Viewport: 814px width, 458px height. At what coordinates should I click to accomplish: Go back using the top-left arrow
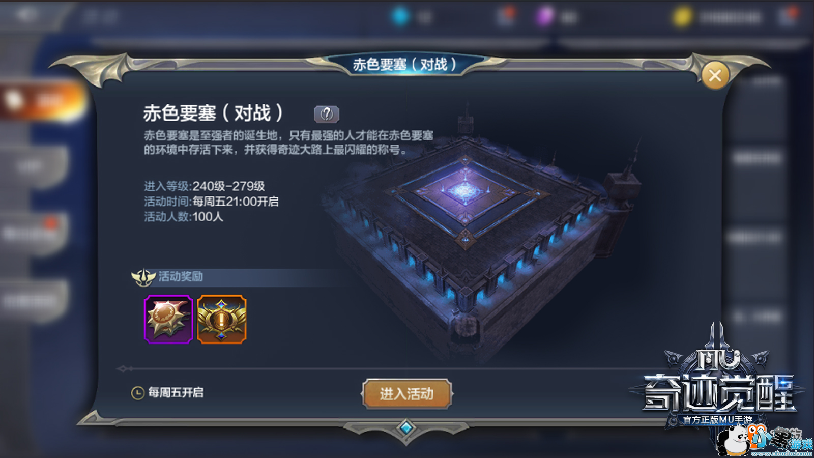click(25, 15)
